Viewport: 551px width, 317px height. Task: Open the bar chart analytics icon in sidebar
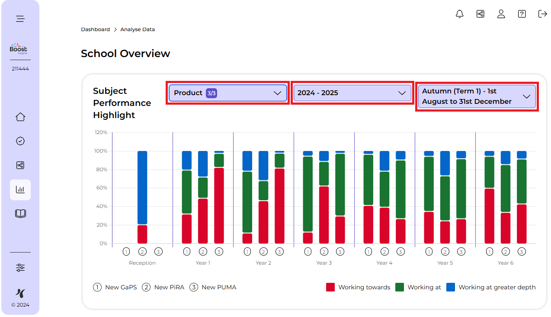20,189
